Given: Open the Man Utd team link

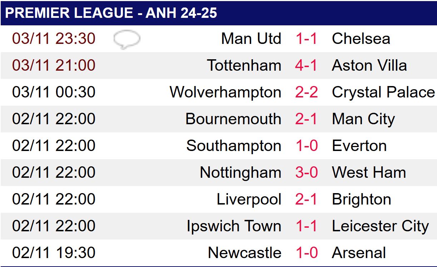Looking at the screenshot, I should (251, 39).
